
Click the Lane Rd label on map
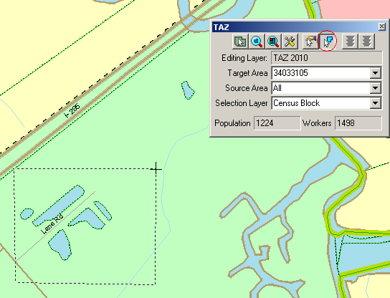click(52, 224)
